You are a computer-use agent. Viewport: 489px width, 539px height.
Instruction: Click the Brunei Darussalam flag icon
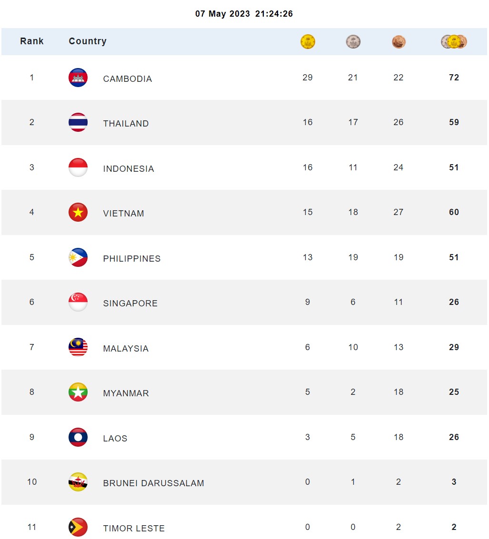78,482
